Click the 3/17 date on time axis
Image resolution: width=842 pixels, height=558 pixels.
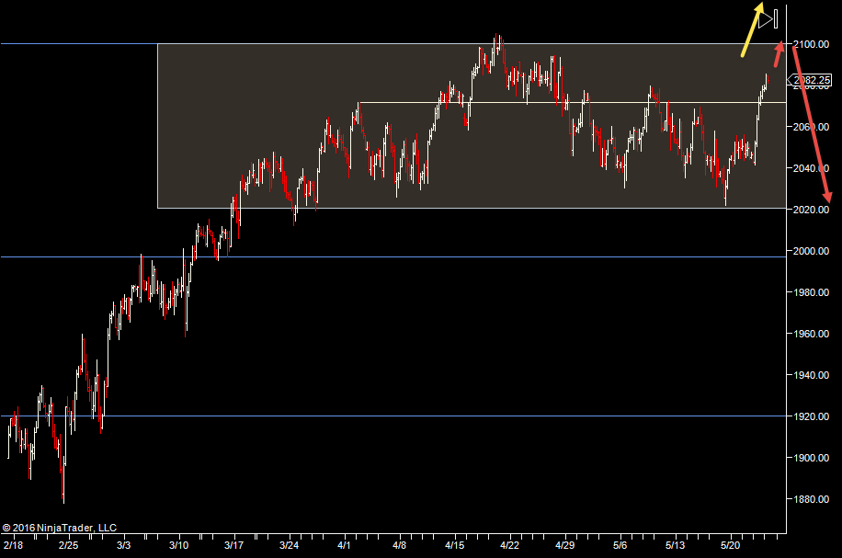235,544
